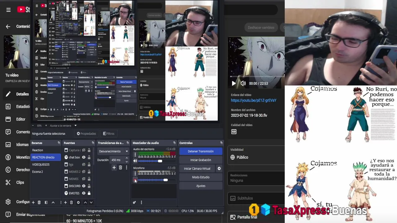The image size is (397, 223).
Task: Decrease transition Duración with down arrow
Action: (127, 162)
